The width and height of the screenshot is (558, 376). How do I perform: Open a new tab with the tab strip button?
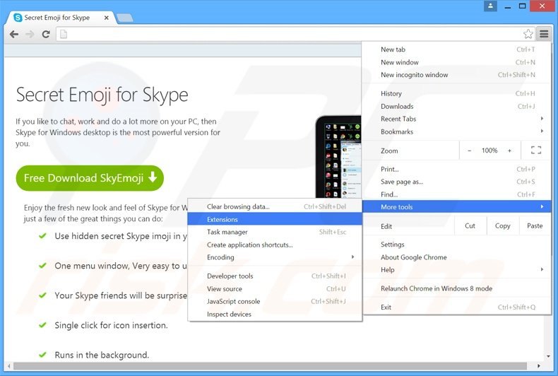124,18
